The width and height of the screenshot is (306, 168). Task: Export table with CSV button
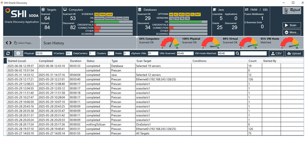276,53
